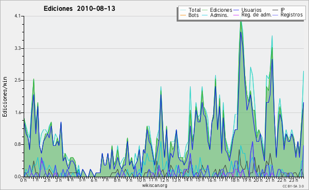Select the "IP" legend label
Viewport: 309px width, 190px height.
click(282, 10)
